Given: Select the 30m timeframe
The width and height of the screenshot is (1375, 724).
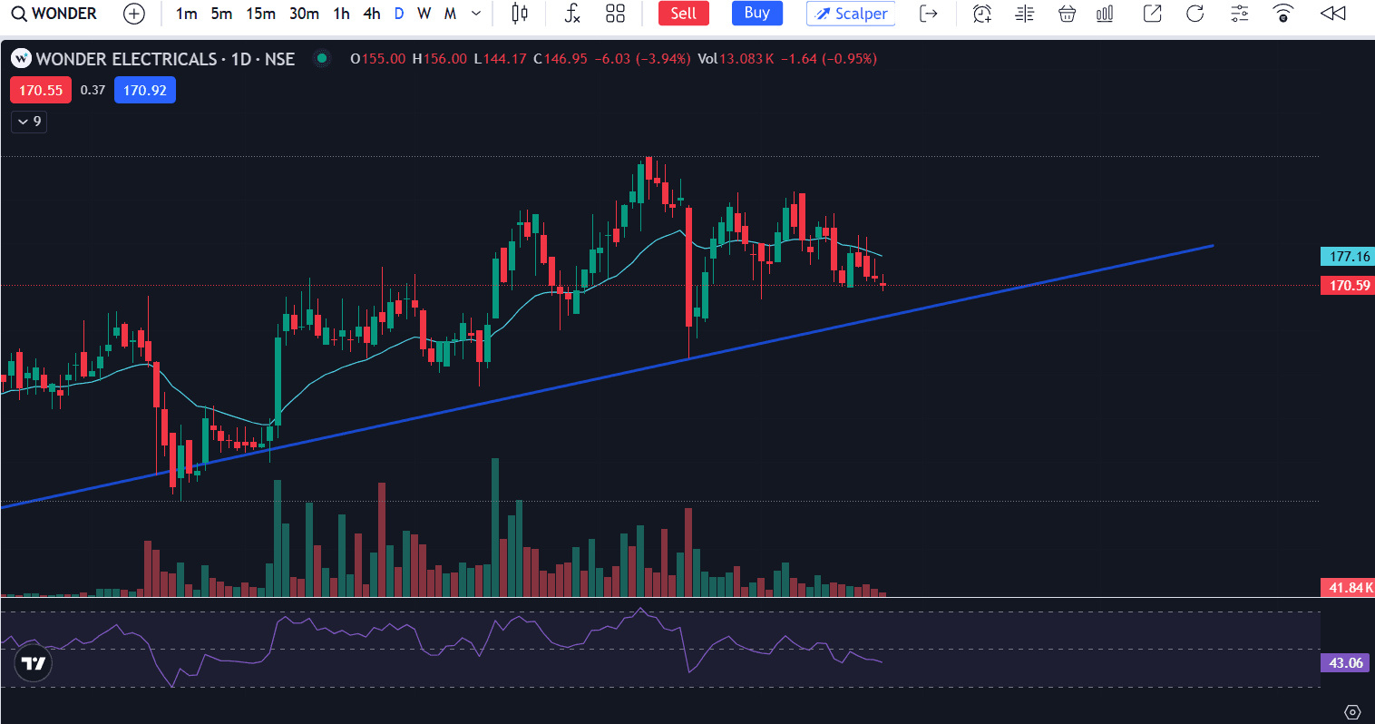Looking at the screenshot, I should point(304,14).
